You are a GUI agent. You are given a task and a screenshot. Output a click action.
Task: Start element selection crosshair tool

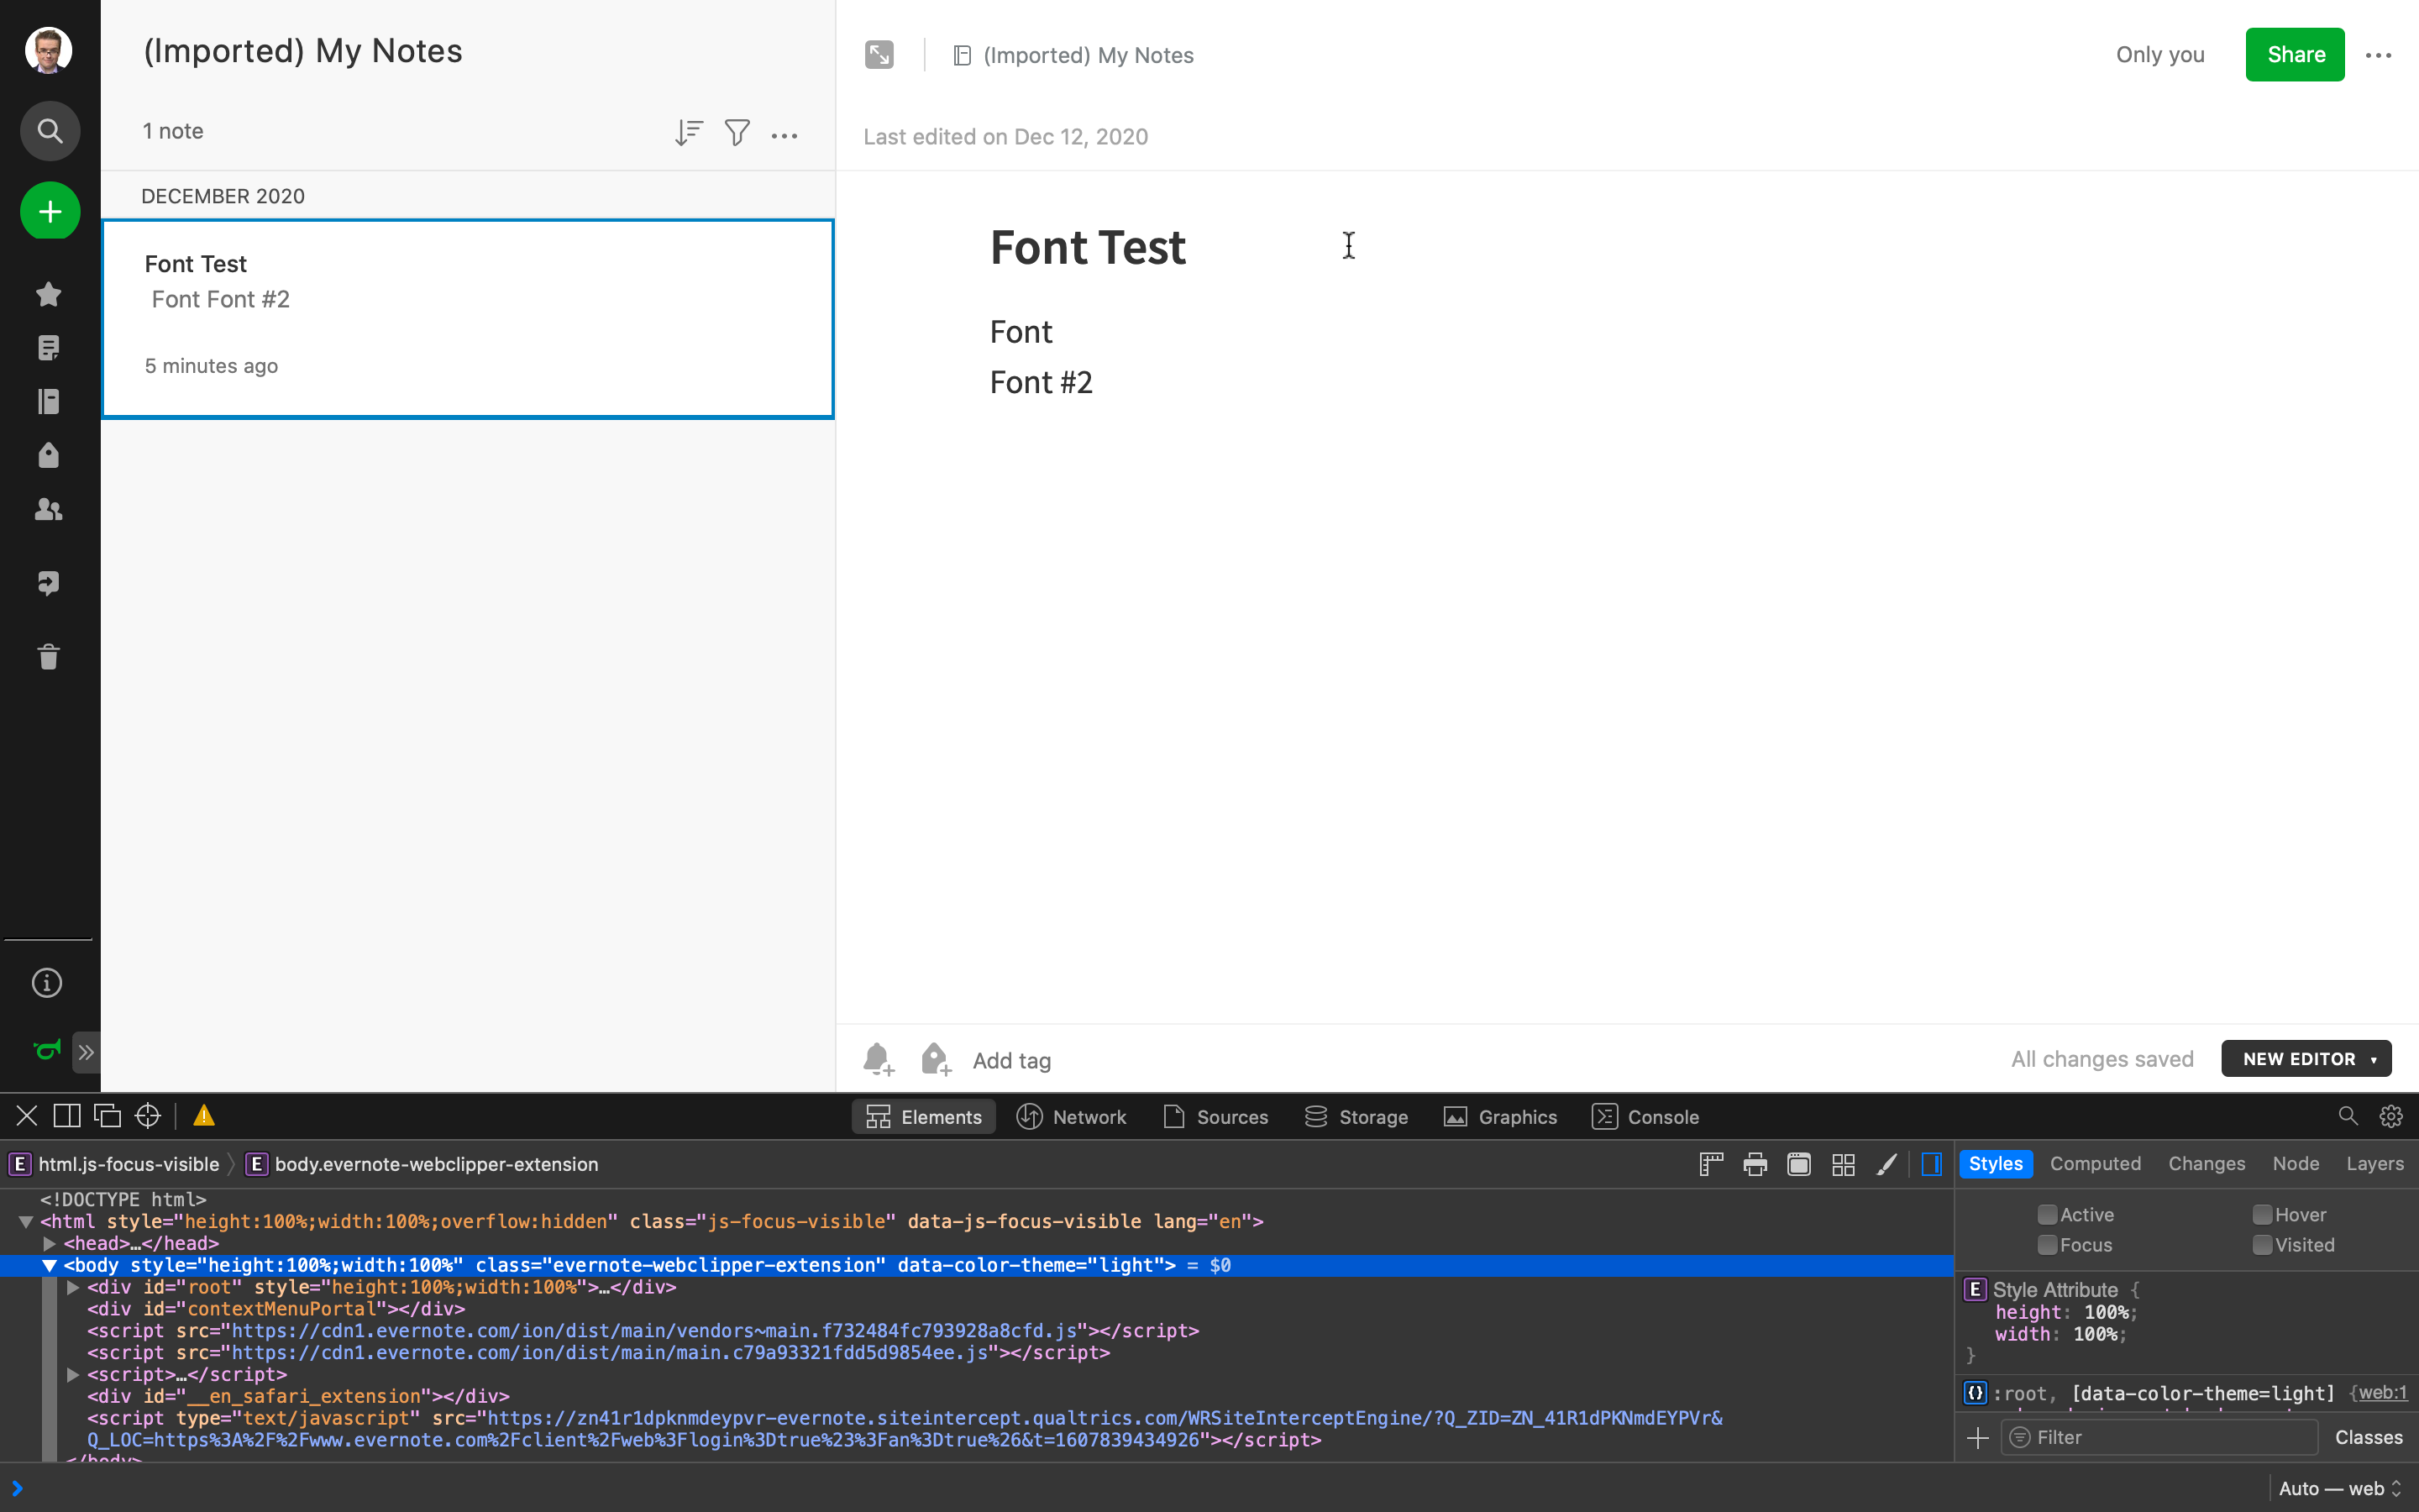click(x=148, y=1116)
